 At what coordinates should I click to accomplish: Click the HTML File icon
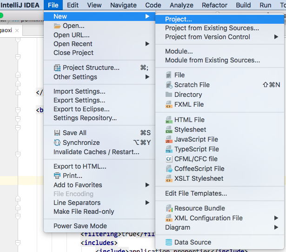pyautogui.click(x=169, y=120)
